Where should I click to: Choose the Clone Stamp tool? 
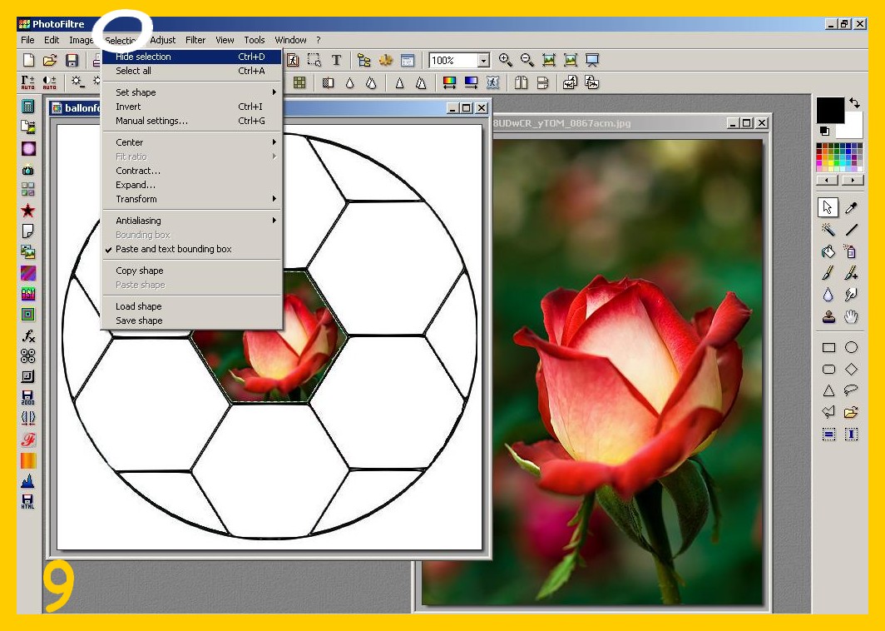(828, 317)
